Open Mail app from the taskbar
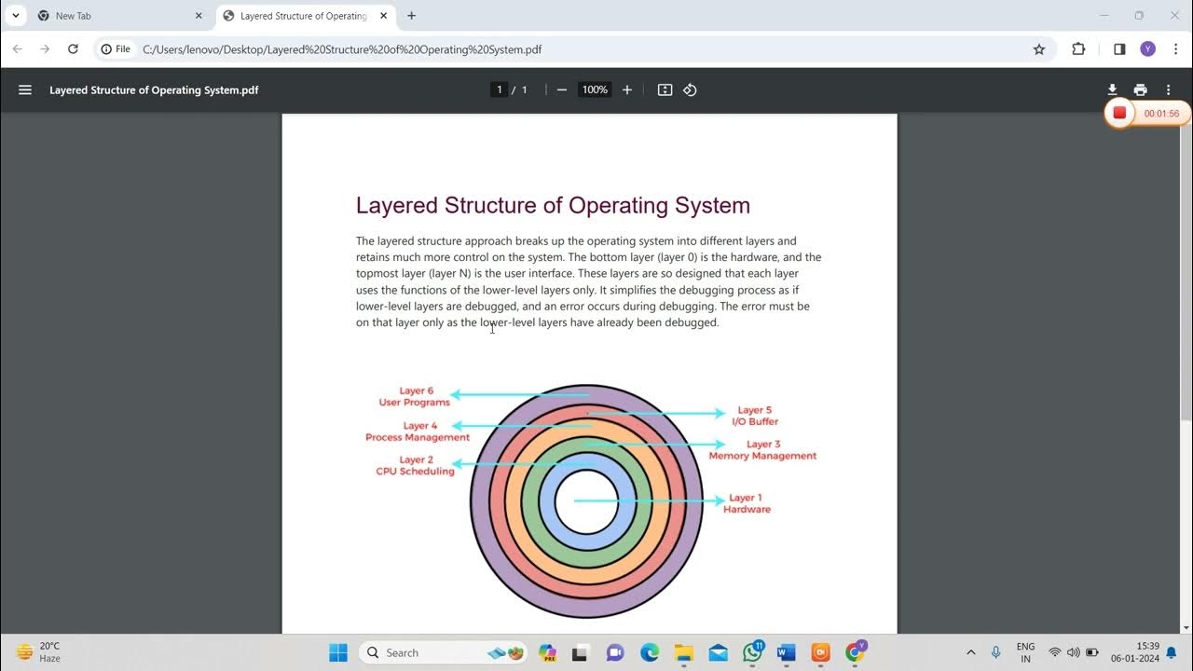This screenshot has width=1193, height=671. (x=718, y=652)
